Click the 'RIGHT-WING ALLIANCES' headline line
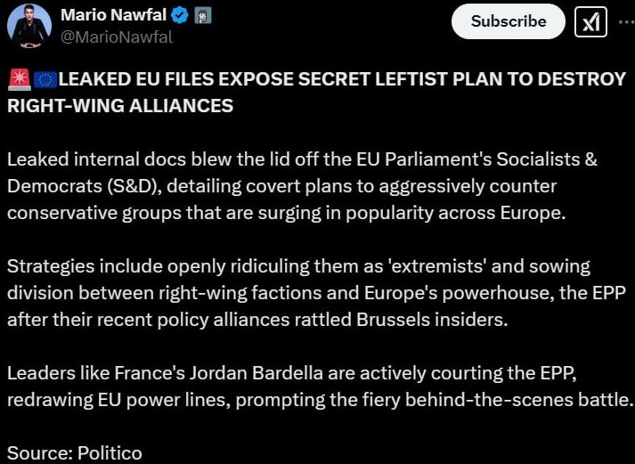Image resolution: width=635 pixels, height=464 pixels. [120, 106]
